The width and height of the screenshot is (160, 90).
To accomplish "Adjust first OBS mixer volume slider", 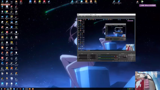I will coord(106,56).
